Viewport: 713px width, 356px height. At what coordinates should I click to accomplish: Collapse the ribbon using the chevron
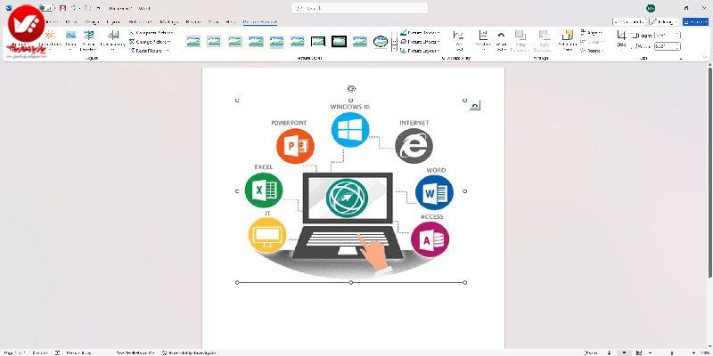[705, 57]
